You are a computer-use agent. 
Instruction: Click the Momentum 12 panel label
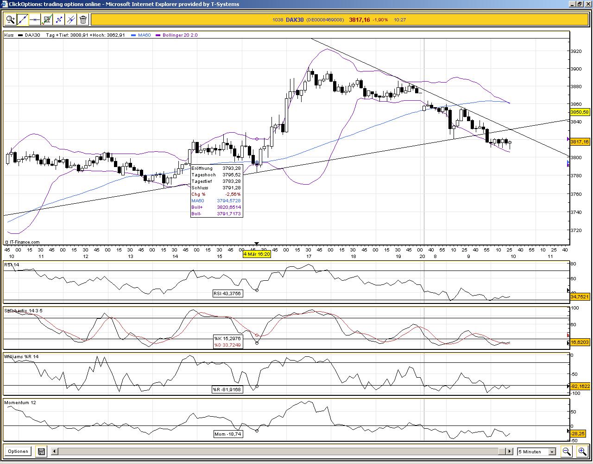[20, 402]
